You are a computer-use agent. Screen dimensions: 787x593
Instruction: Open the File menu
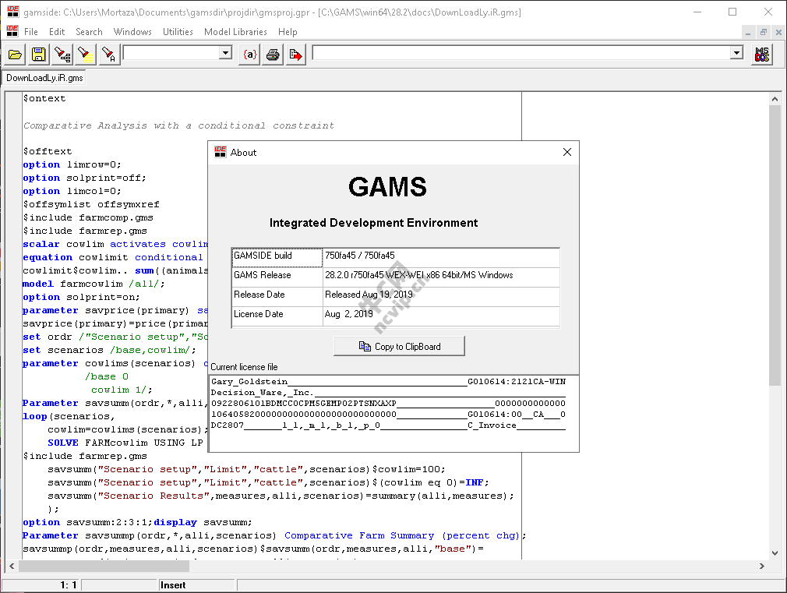pos(31,32)
